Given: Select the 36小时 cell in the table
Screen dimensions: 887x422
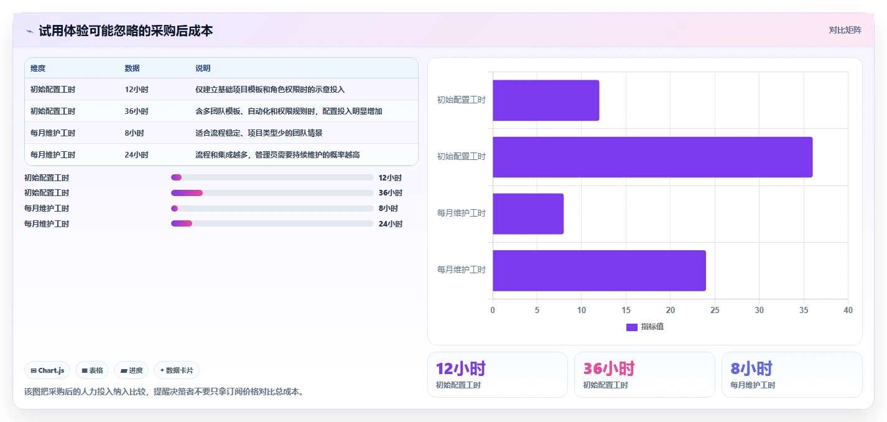Looking at the screenshot, I should 136,111.
